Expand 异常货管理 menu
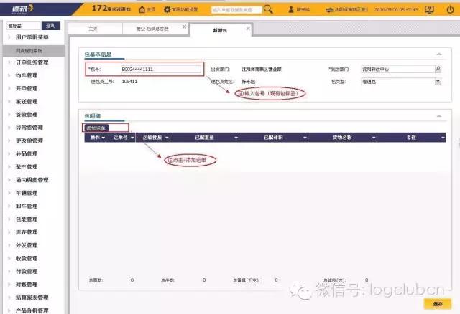The height and width of the screenshot is (314, 460). (x=29, y=128)
